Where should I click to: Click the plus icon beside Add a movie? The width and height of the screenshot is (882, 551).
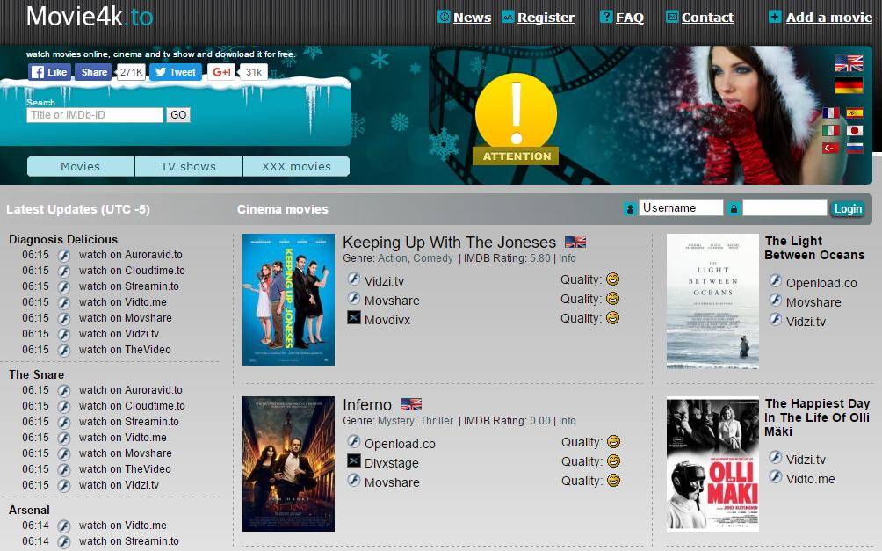click(775, 17)
